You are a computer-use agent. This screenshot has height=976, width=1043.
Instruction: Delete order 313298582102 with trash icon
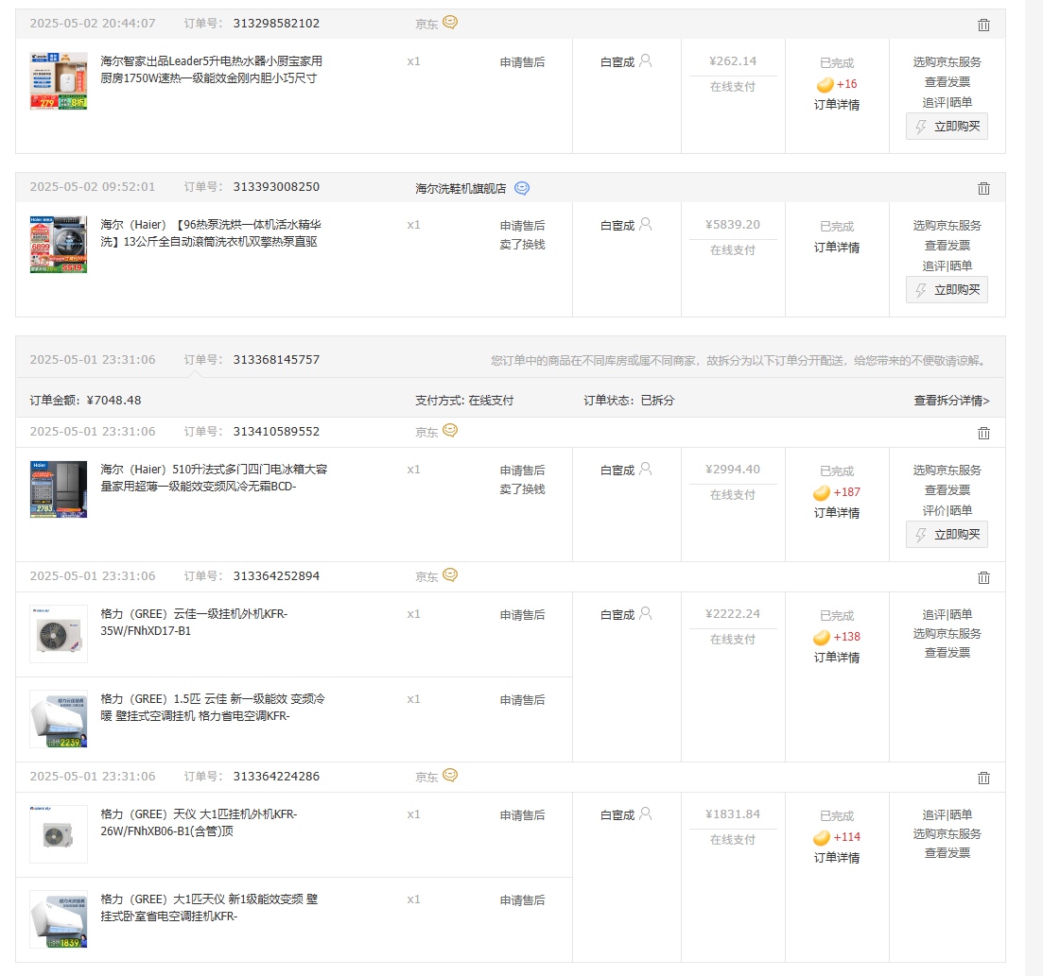pyautogui.click(x=983, y=26)
